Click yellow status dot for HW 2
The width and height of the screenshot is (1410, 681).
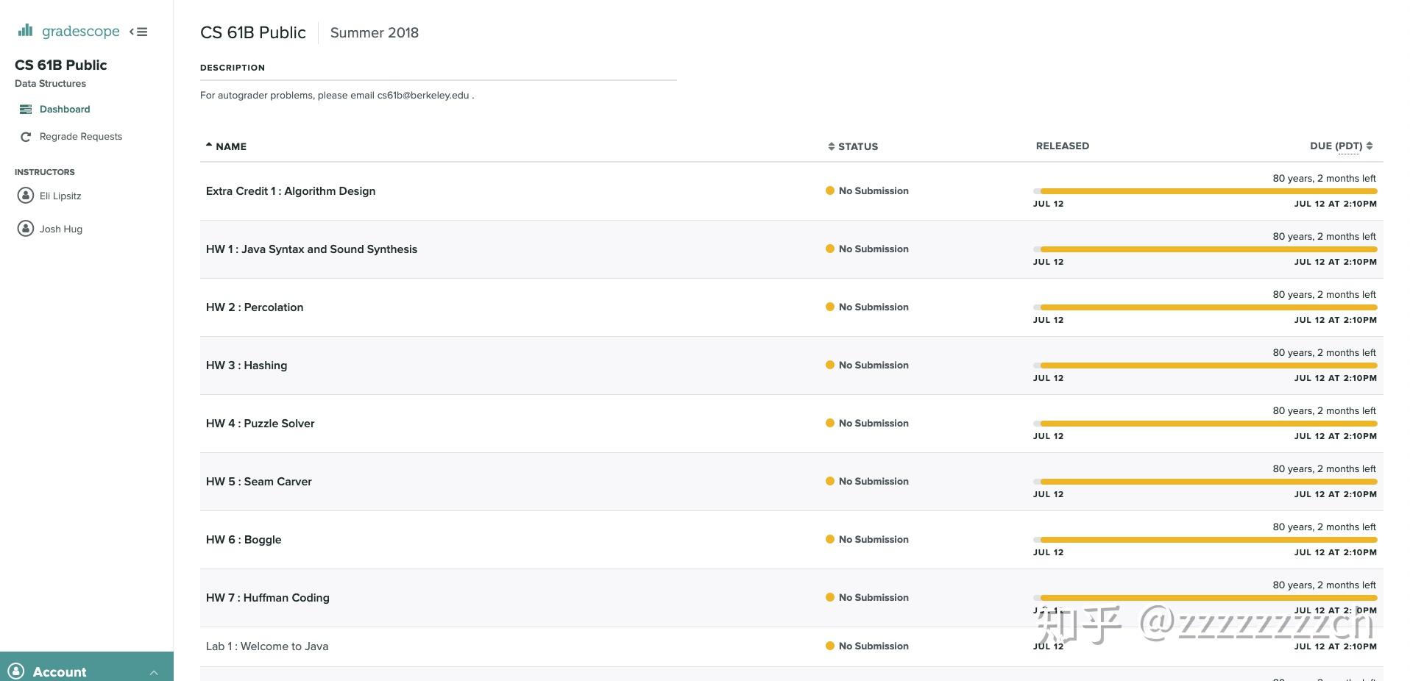[830, 307]
